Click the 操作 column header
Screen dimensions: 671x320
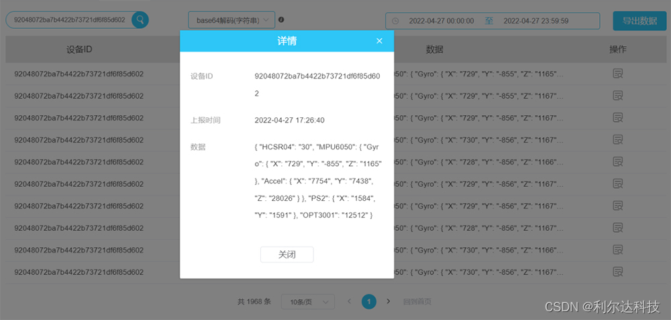618,50
